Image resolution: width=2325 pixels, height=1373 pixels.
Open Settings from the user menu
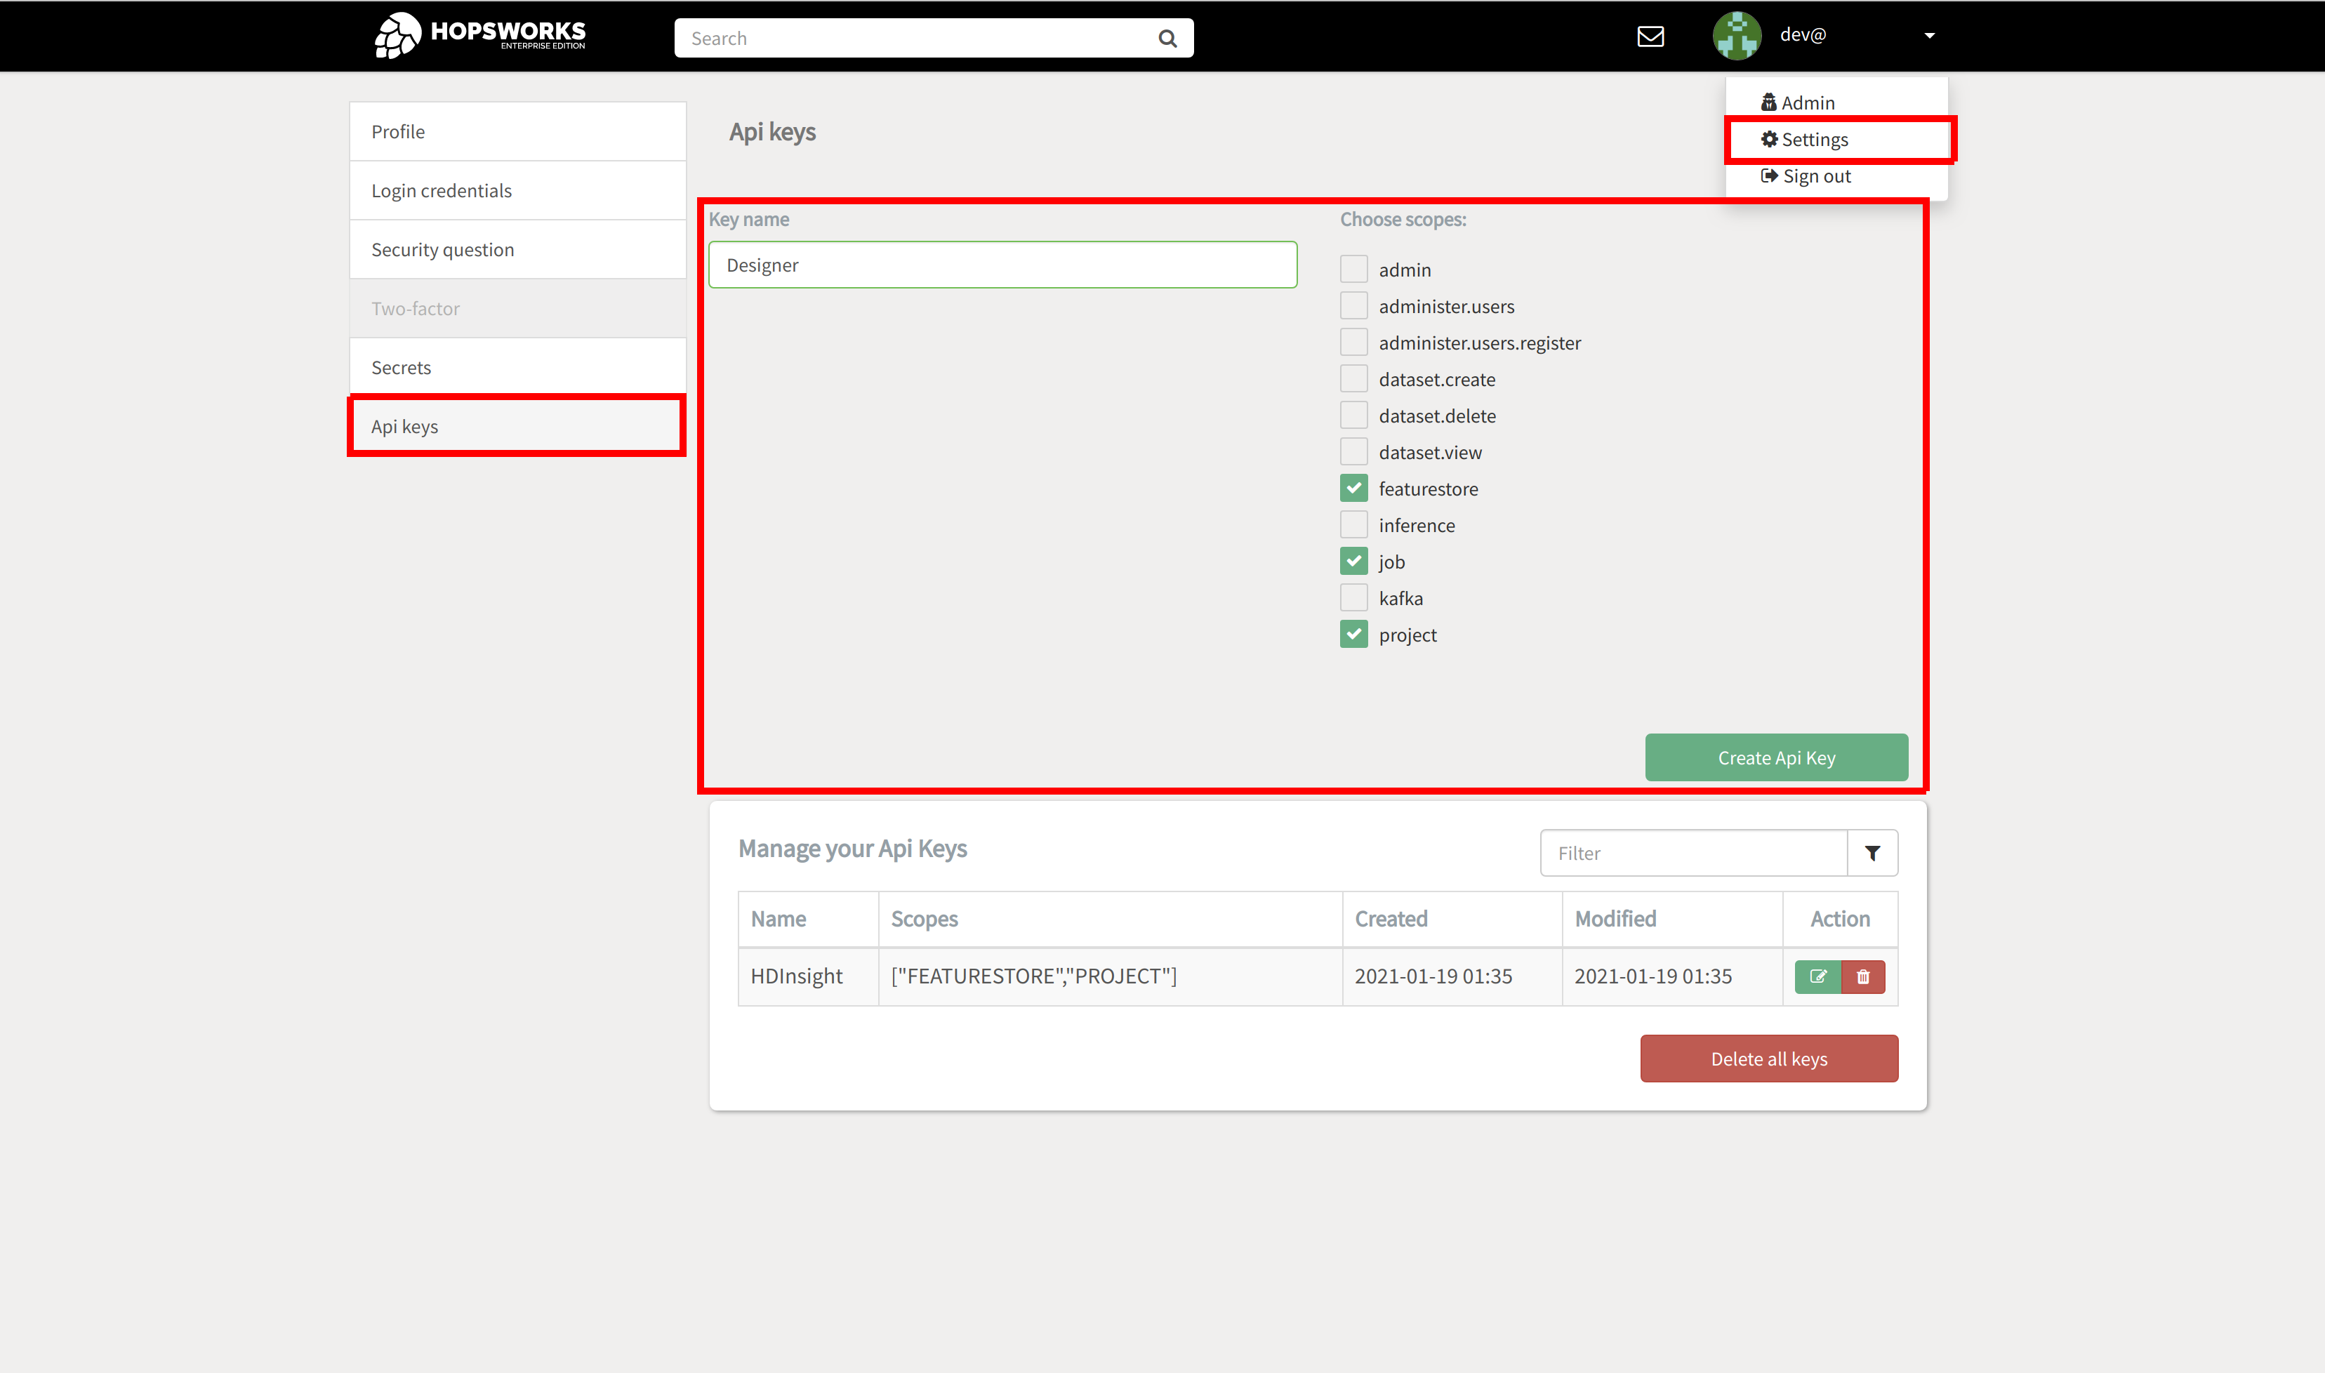[1814, 140]
